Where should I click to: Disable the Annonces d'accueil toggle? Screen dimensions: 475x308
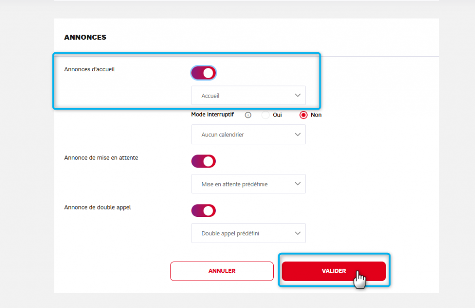[x=203, y=73]
